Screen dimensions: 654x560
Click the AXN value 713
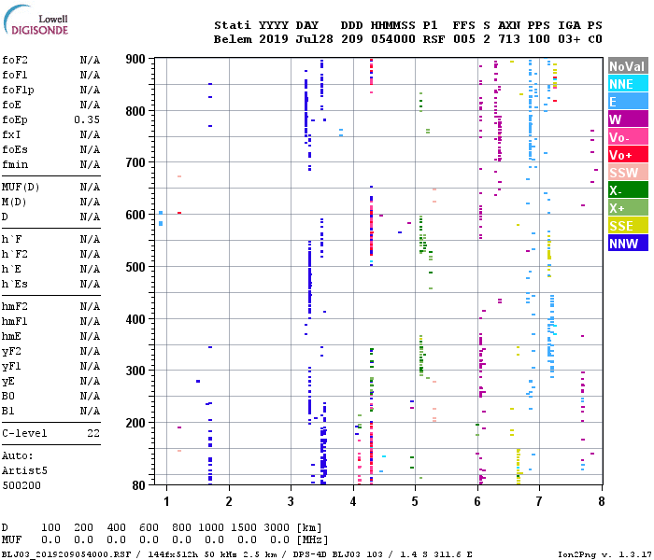click(x=509, y=39)
